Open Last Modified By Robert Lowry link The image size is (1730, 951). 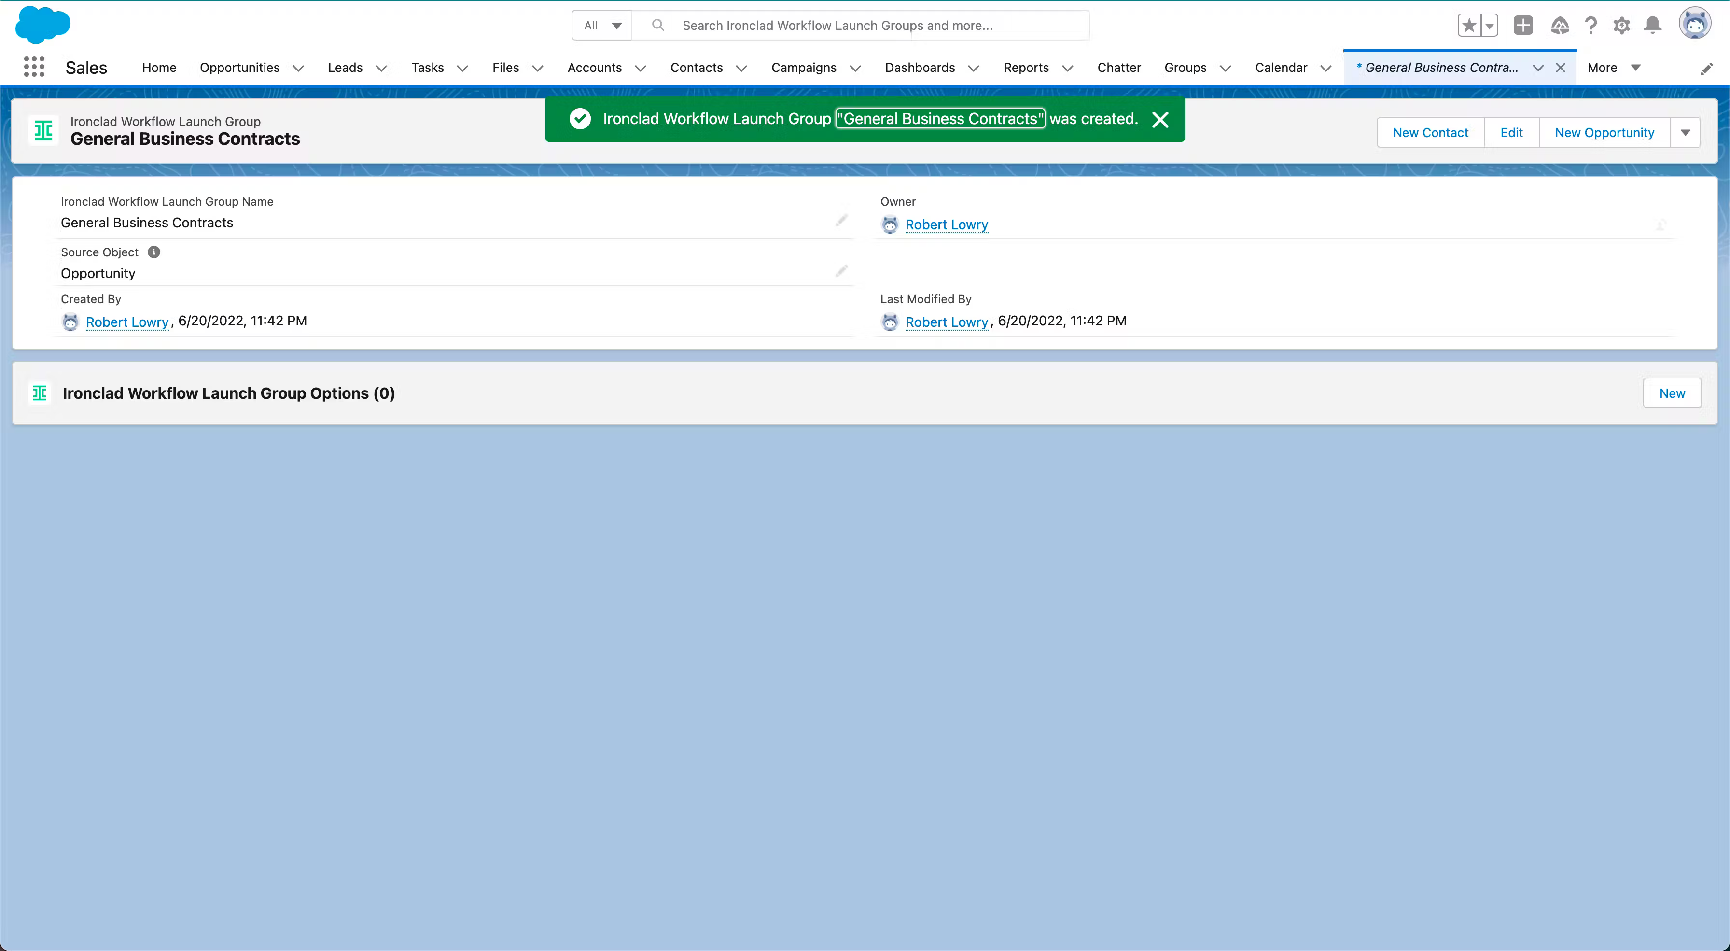946,322
